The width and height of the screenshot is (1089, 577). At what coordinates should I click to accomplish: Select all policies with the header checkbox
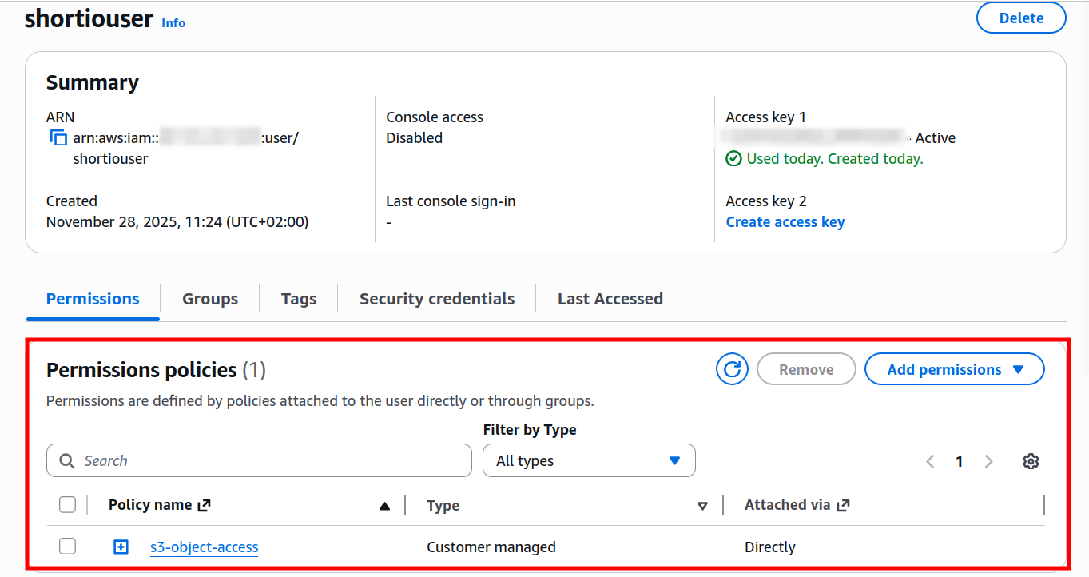pos(67,504)
